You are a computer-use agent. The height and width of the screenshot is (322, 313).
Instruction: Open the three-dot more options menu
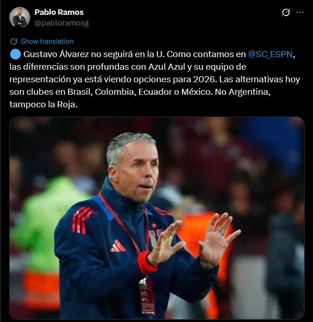click(x=300, y=13)
